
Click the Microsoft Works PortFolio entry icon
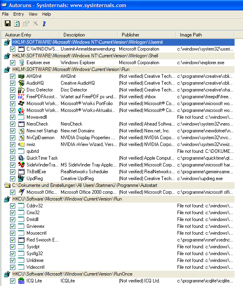click(x=21, y=103)
